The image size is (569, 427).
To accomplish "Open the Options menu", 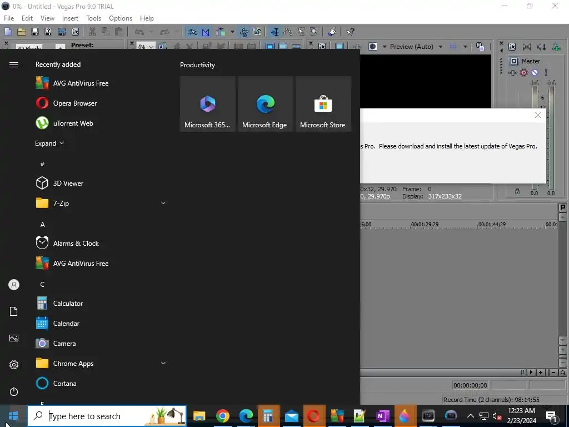I will (121, 18).
